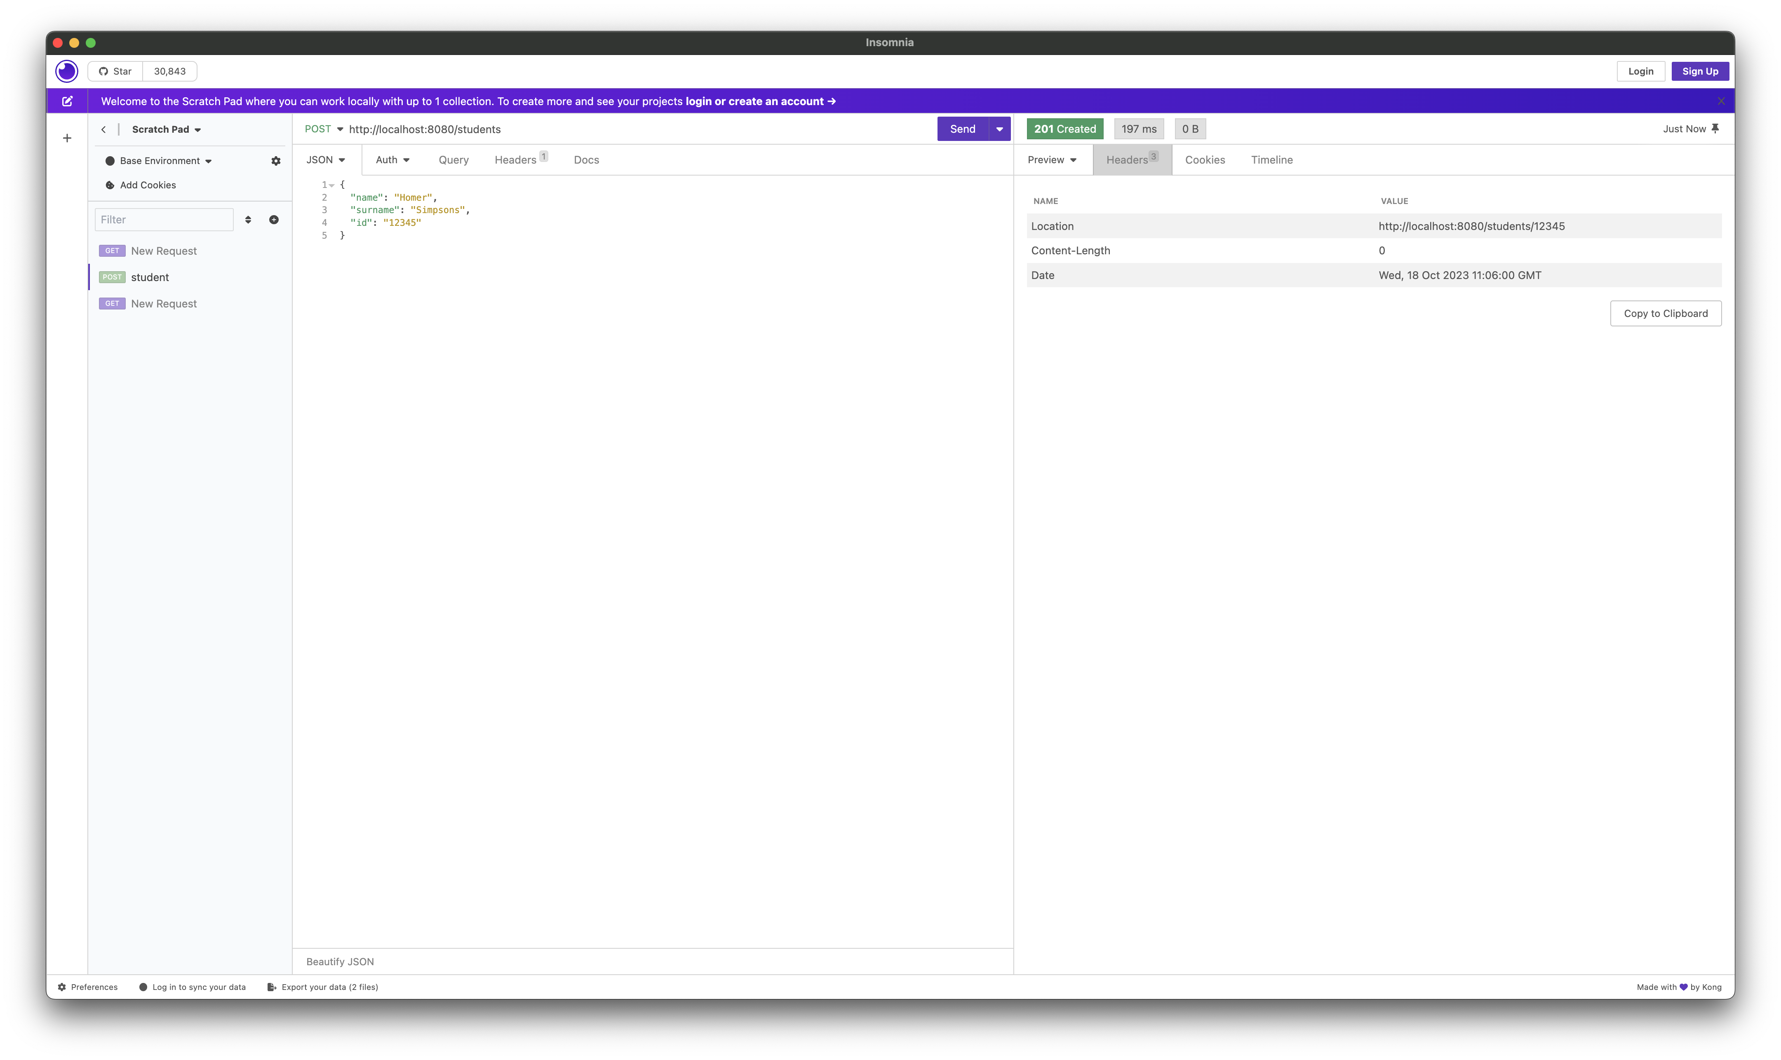Image resolution: width=1781 pixels, height=1060 pixels.
Task: Select the POST student request
Action: pyautogui.click(x=190, y=277)
